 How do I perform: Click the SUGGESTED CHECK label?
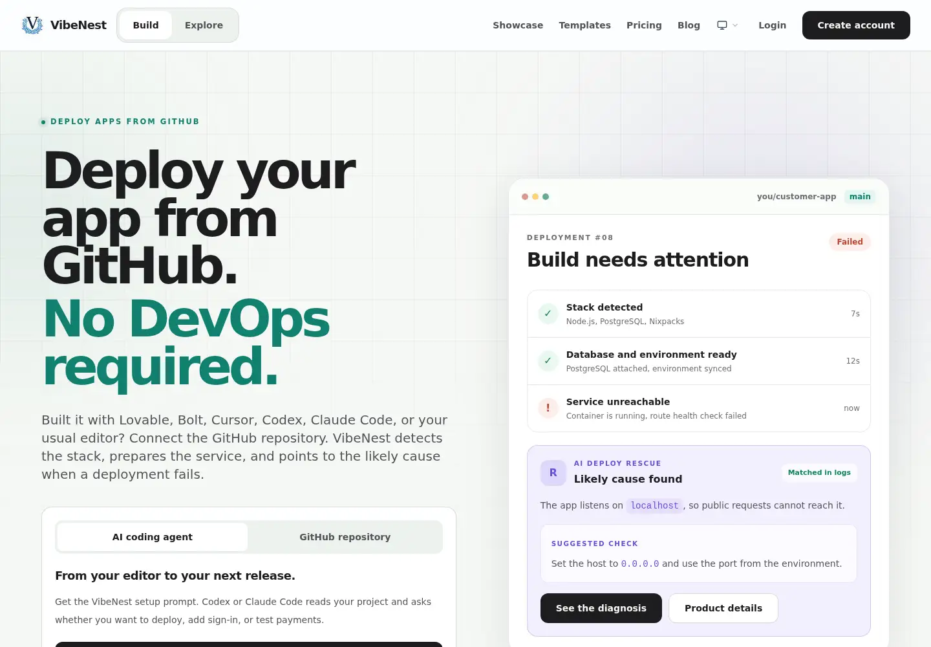(x=595, y=543)
